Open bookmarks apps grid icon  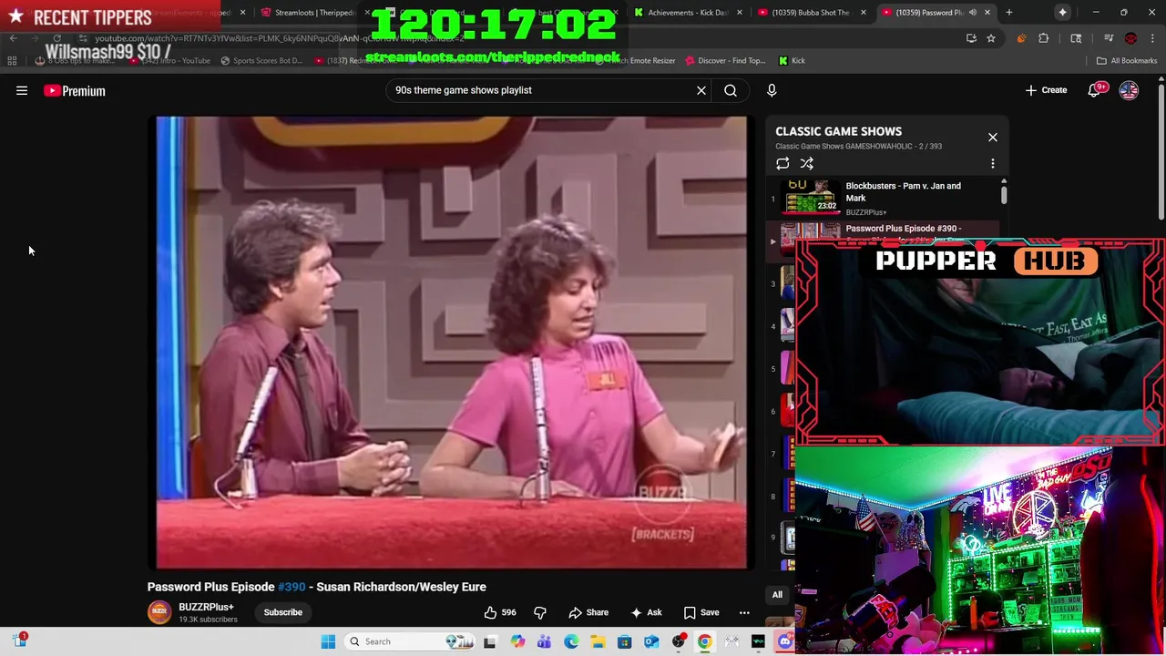[12, 60]
